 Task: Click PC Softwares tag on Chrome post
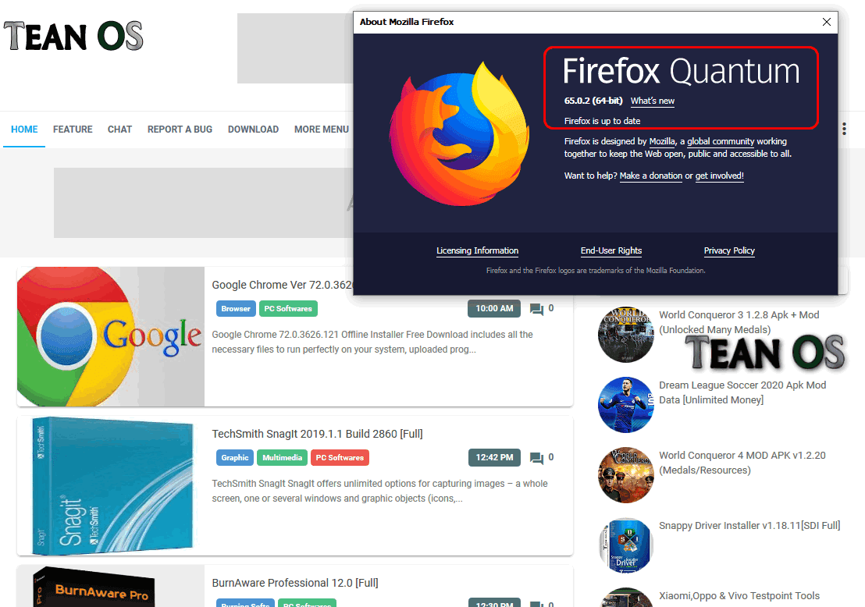(288, 309)
